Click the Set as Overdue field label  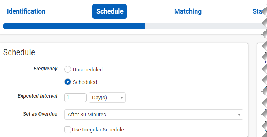[x=40, y=114]
